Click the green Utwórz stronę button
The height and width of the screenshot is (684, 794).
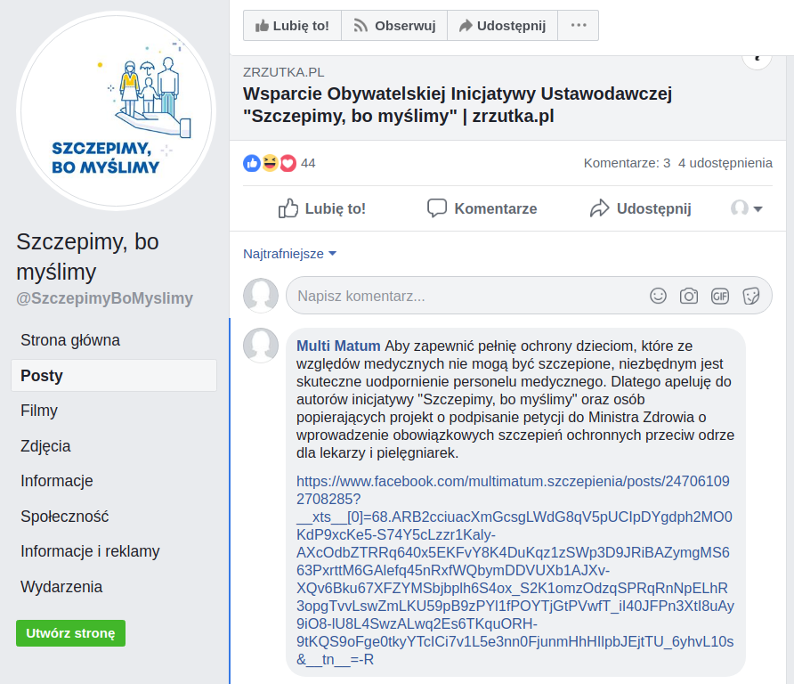(70, 633)
